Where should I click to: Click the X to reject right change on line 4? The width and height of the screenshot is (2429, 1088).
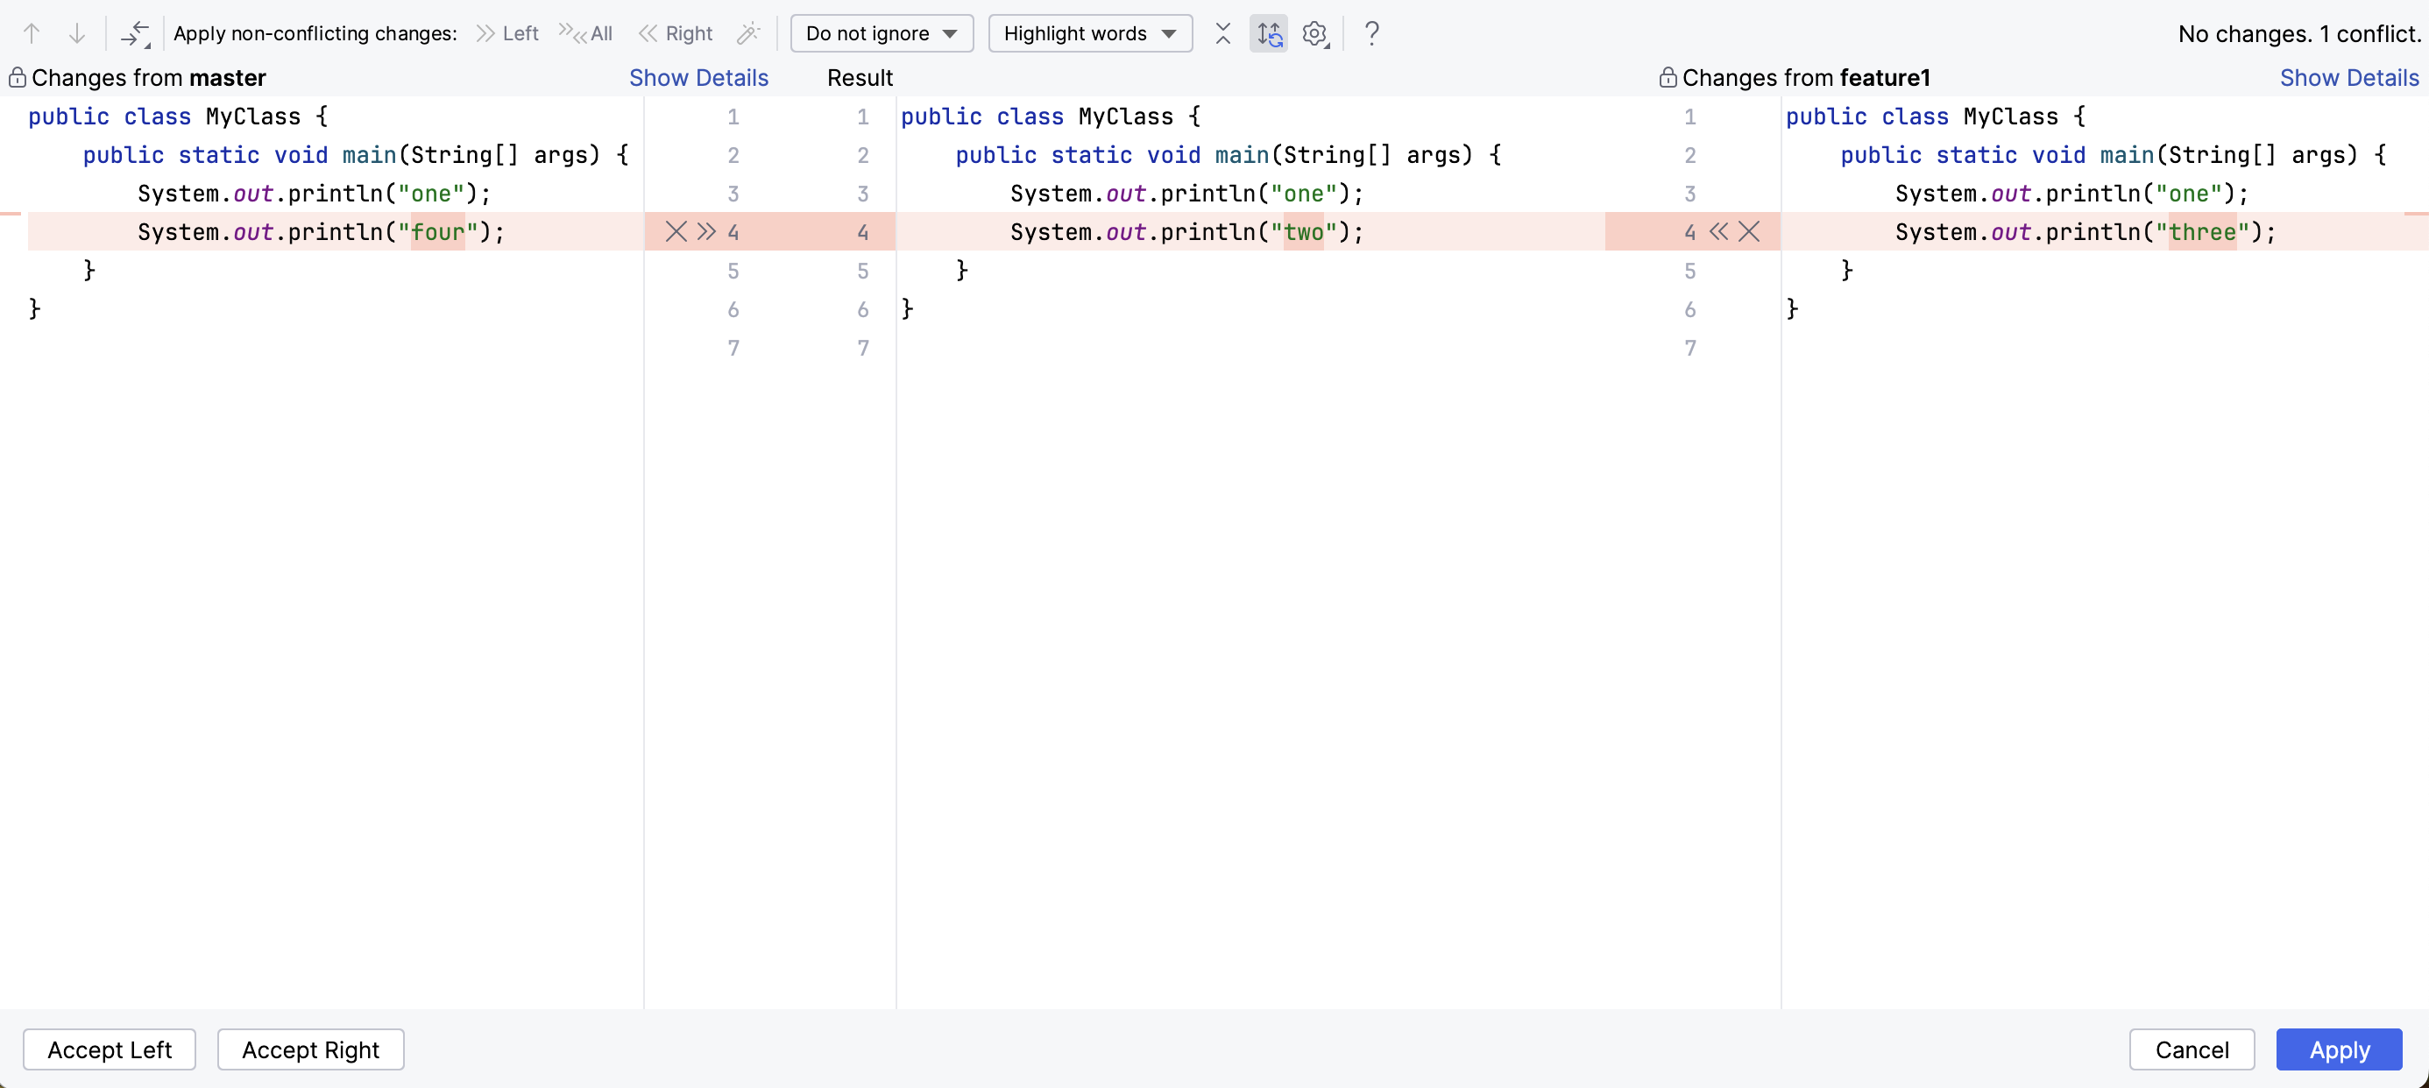[1751, 230]
